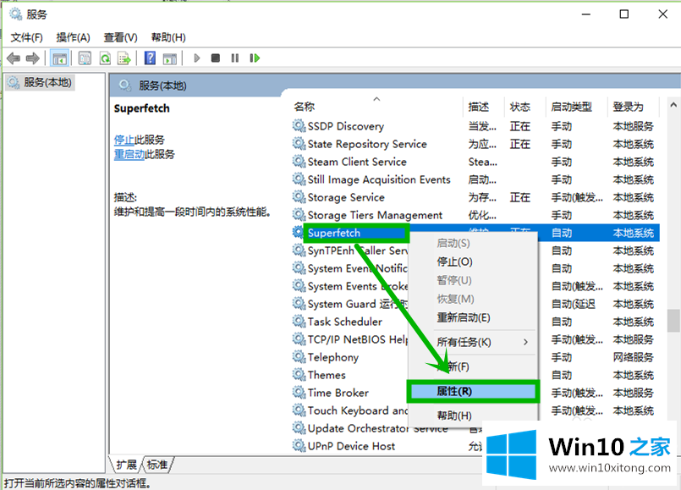Select the Telephony service row
The width and height of the screenshot is (681, 490).
point(475,357)
